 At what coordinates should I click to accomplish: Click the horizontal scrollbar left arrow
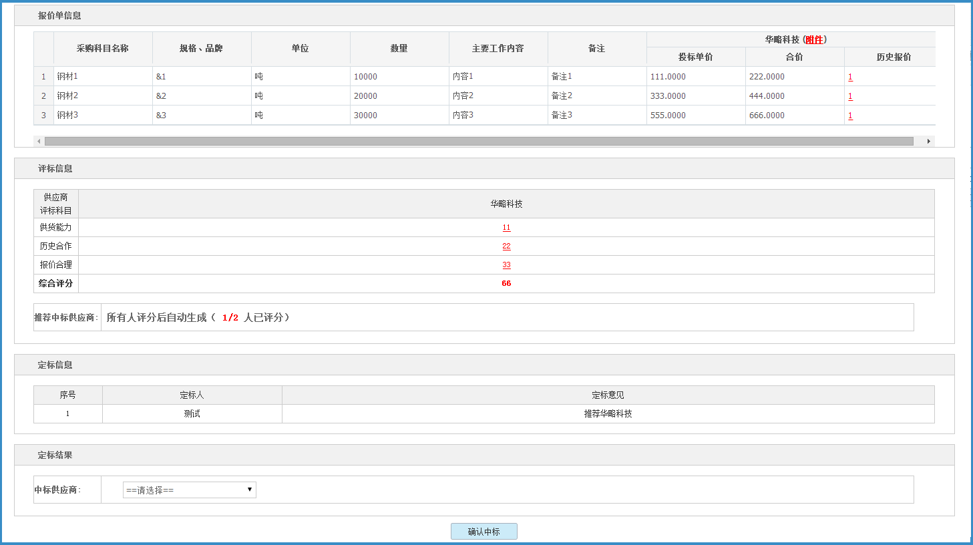click(x=39, y=141)
